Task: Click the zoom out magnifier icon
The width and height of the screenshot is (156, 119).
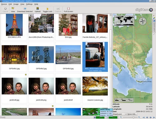Action: 121,117
